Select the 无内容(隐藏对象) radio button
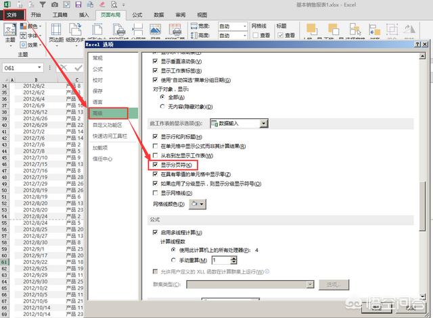The height and width of the screenshot is (318, 433). (x=162, y=107)
